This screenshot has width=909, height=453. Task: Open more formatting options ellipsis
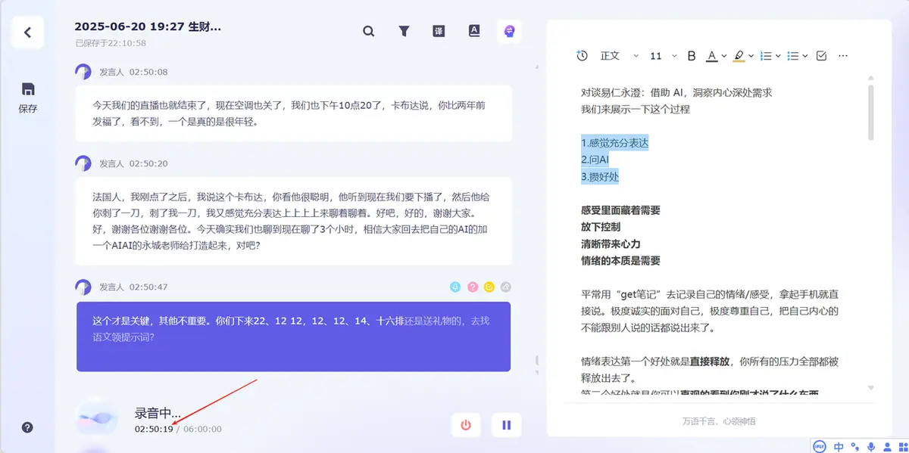[843, 56]
